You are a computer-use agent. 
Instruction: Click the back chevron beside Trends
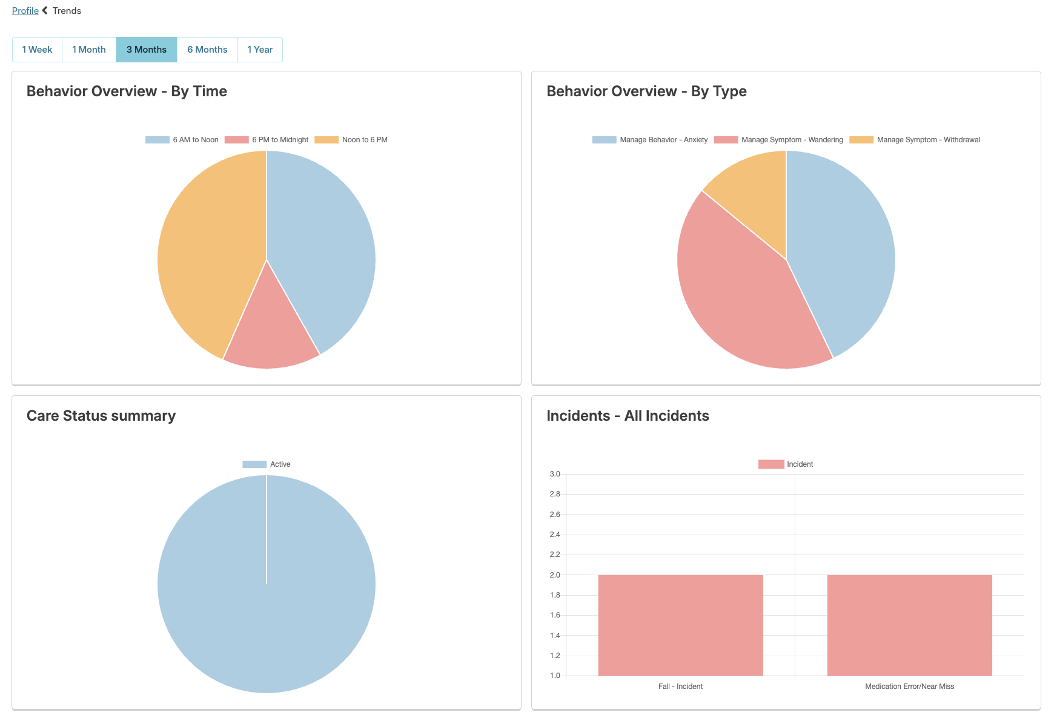point(45,10)
